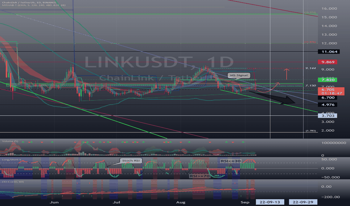The image size is (350, 206).
Task: Click the current price 6.705 countdown label
Action: click(331, 91)
